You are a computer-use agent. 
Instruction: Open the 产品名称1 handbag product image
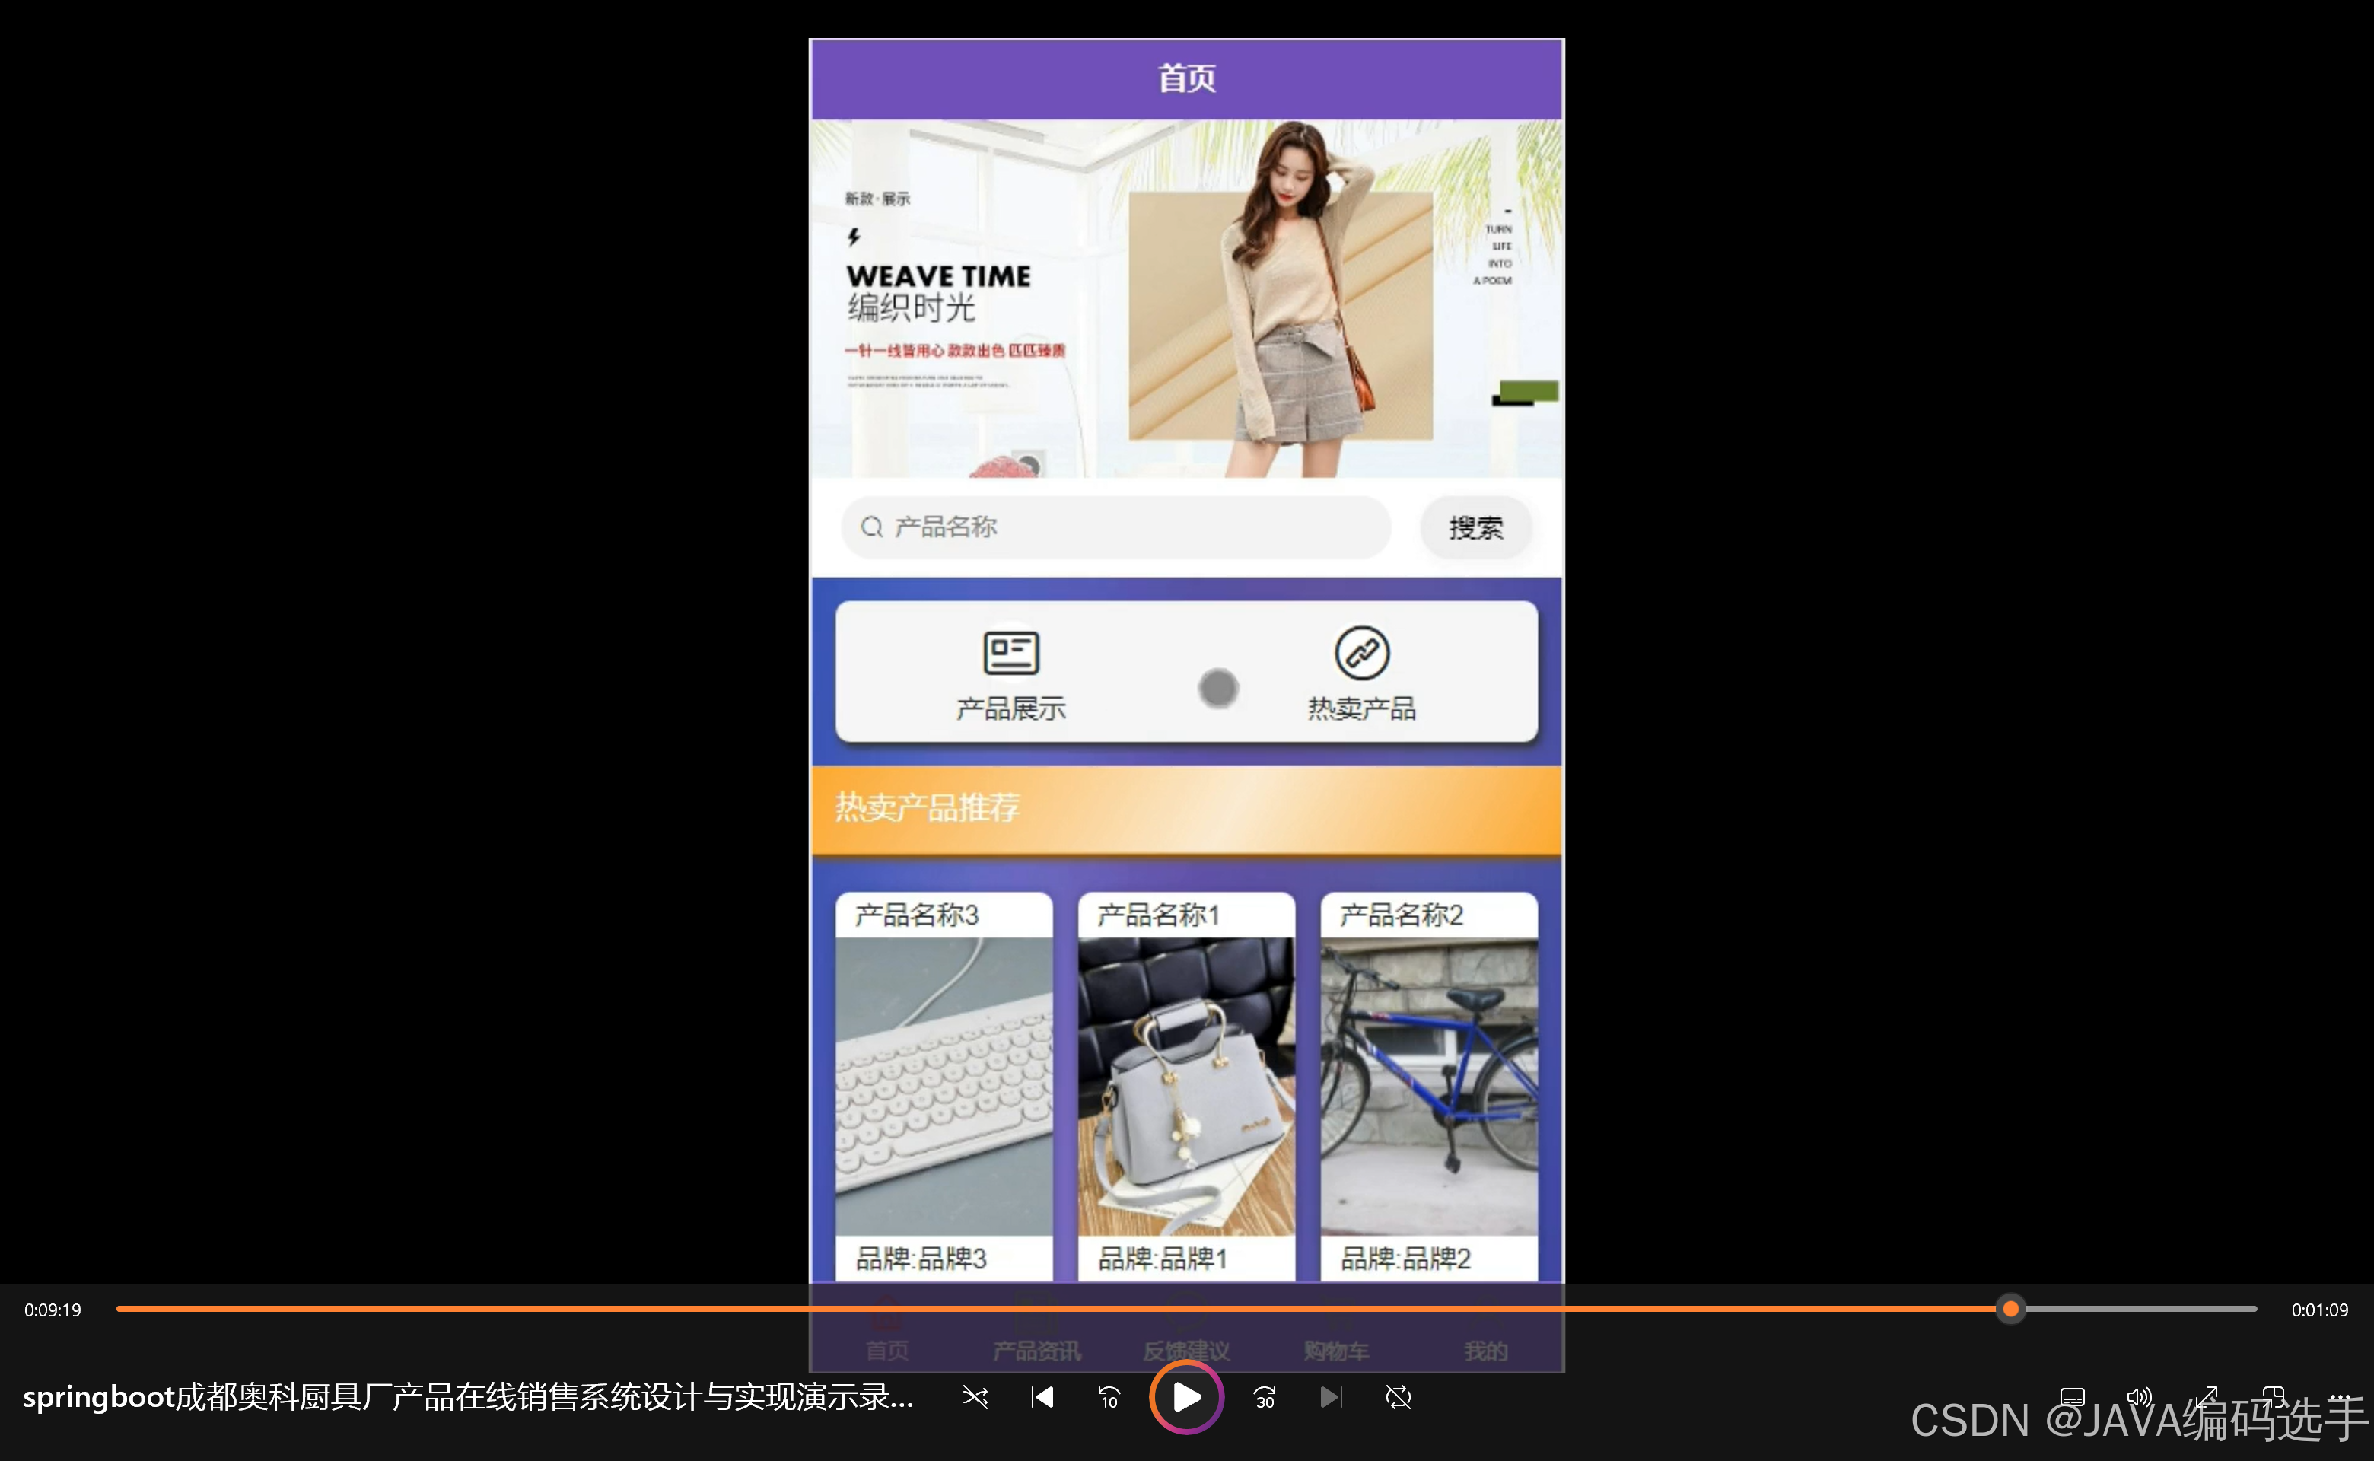pos(1186,1086)
